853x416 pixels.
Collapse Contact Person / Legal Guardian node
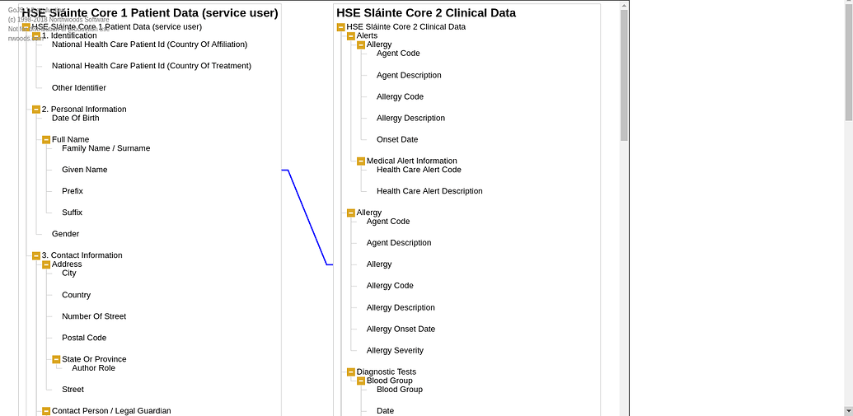tap(46, 411)
